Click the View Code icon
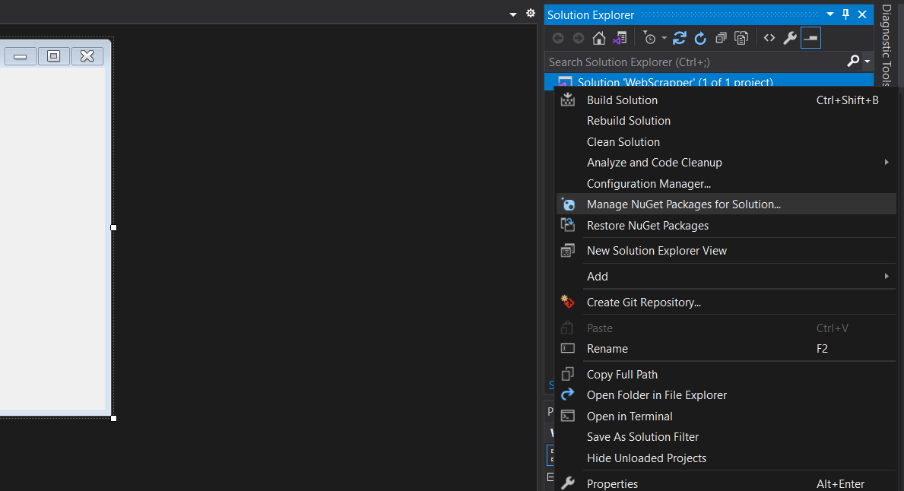The height and width of the screenshot is (491, 904). 769,37
